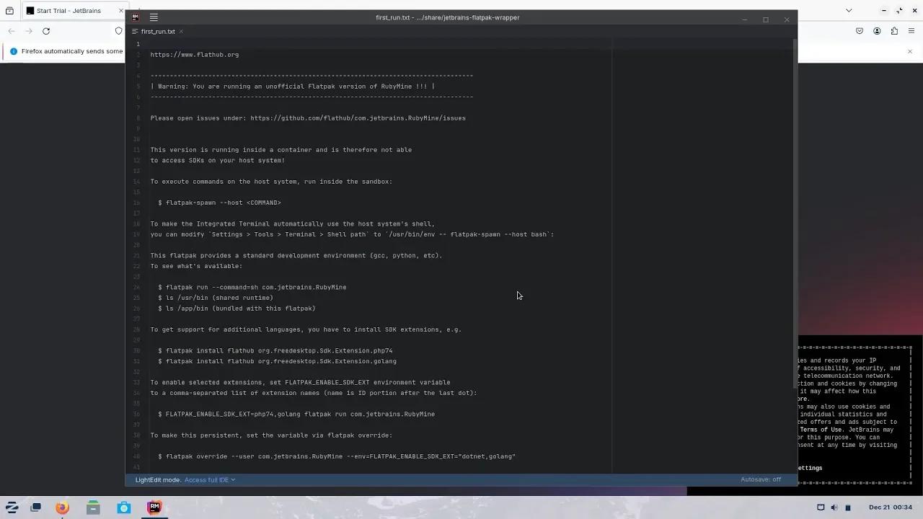Open the Software store from the taskbar
This screenshot has width=923, height=519.
[124, 507]
